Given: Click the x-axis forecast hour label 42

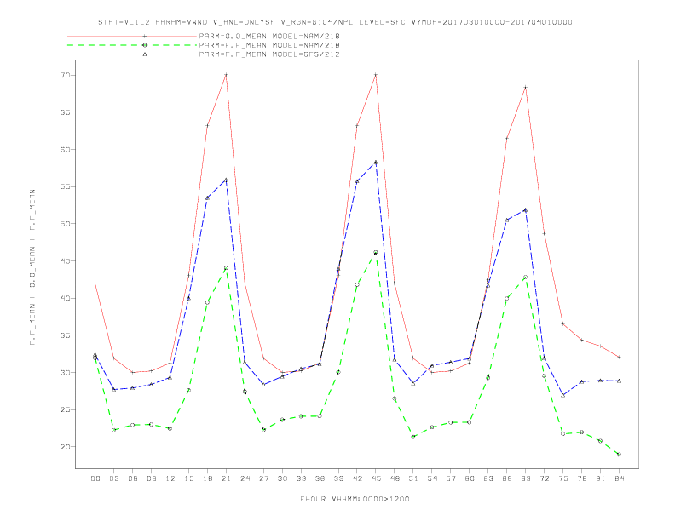Looking at the screenshot, I should 357,478.
